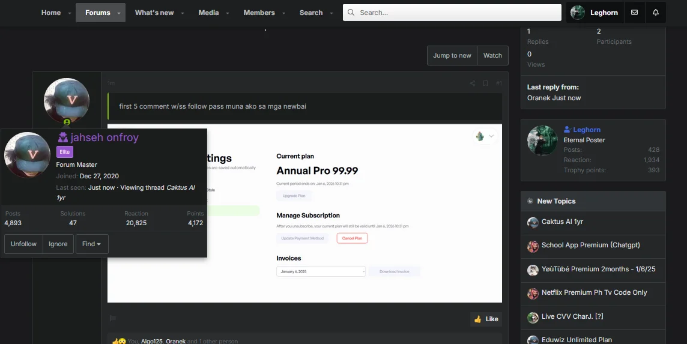Open the Members tab
The image size is (687, 344).
pyautogui.click(x=259, y=13)
